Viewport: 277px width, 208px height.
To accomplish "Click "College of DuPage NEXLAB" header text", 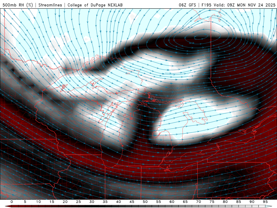I will click(95, 5).
